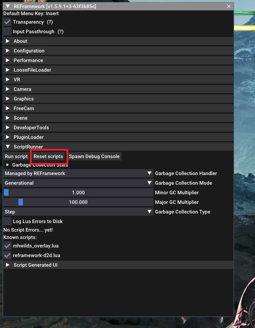Collapse the REFramework window title arrow
This screenshot has width=255, height=328.
(8, 6)
